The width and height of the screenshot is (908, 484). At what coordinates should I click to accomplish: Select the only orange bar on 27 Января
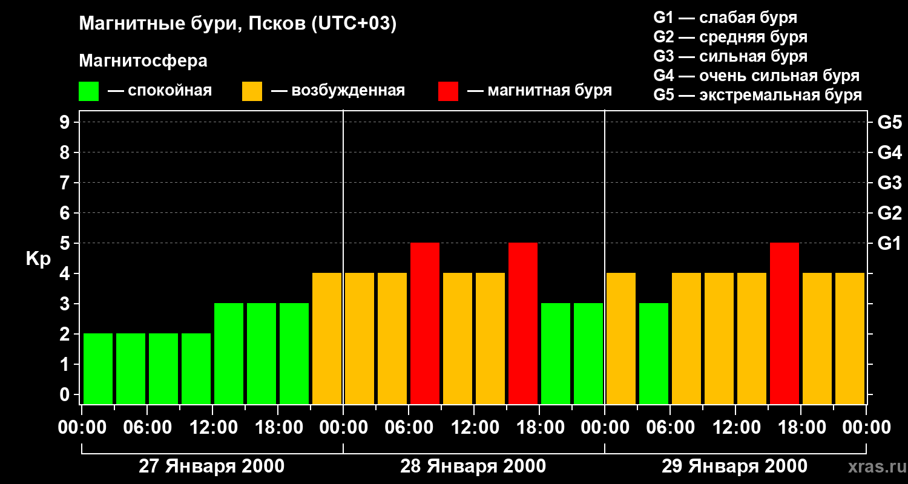327,338
